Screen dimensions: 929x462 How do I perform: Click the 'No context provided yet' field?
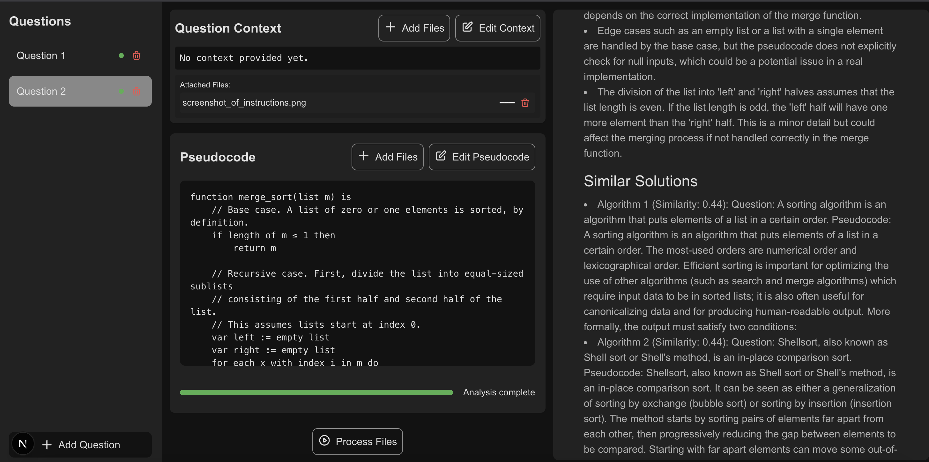[357, 58]
